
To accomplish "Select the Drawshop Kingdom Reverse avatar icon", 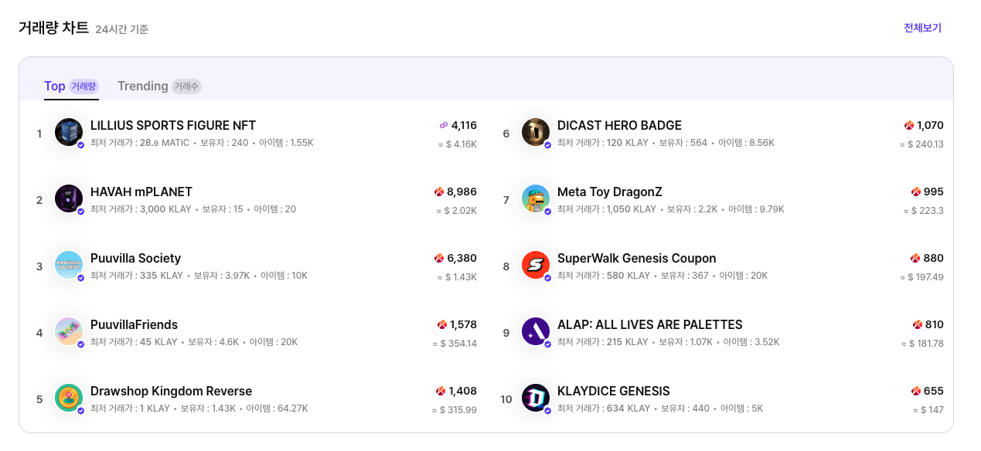I will 69,398.
